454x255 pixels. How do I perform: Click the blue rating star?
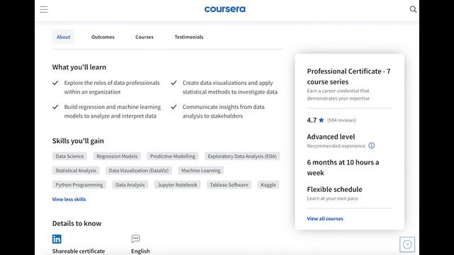coord(321,120)
